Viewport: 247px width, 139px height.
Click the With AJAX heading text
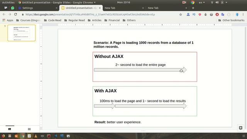point(105,91)
